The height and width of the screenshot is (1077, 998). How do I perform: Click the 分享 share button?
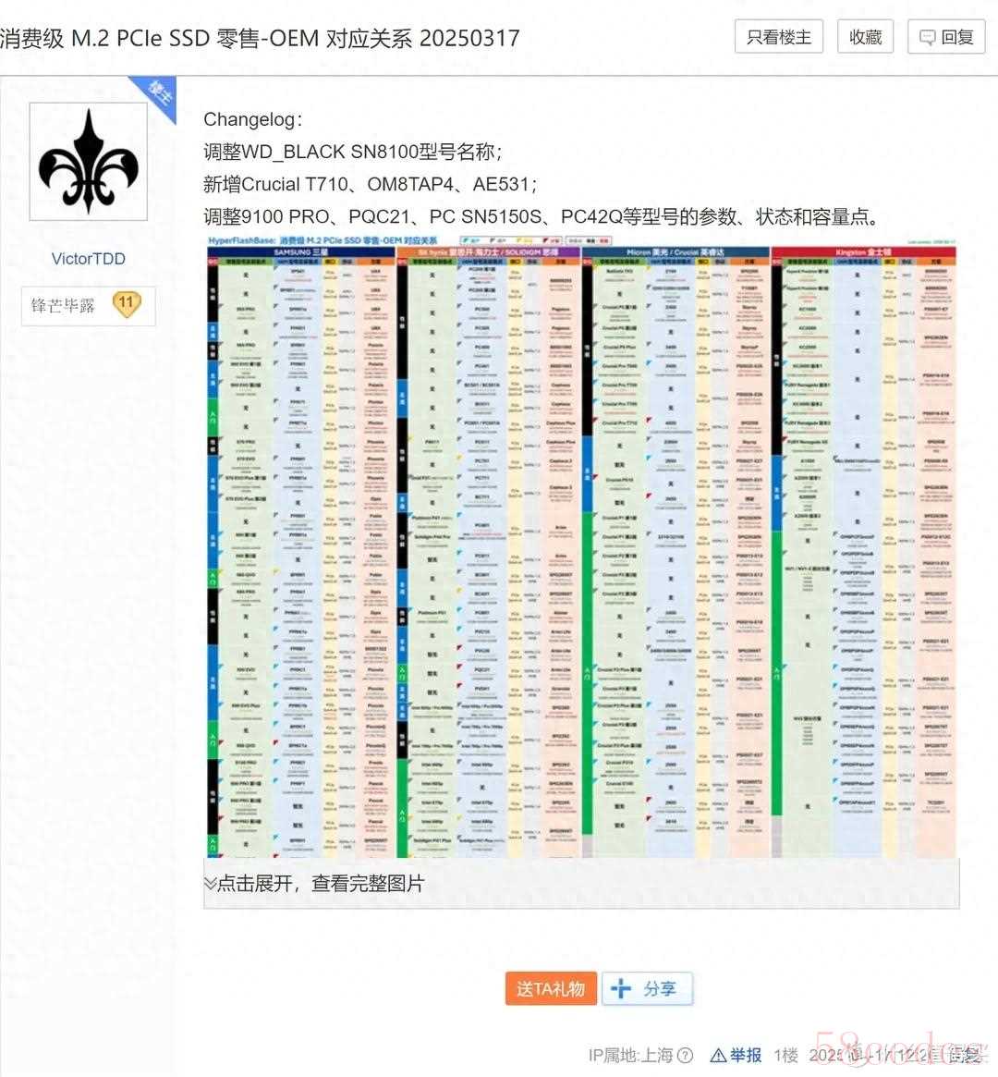point(647,988)
